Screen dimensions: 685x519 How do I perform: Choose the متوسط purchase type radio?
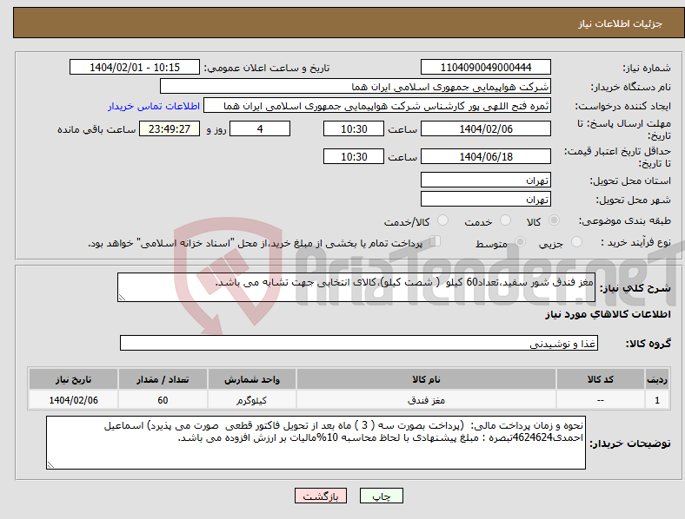pyautogui.click(x=520, y=241)
